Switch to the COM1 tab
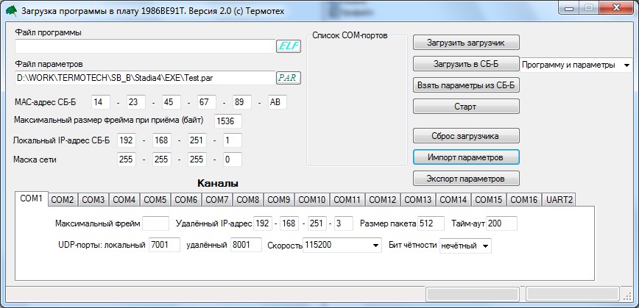This screenshot has width=639, height=308. (x=32, y=199)
